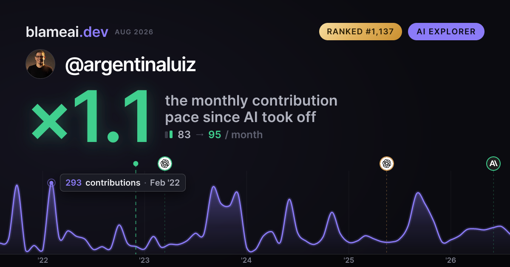Select the '23 year label on the axis
The width and height of the screenshot is (510, 267).
144,260
